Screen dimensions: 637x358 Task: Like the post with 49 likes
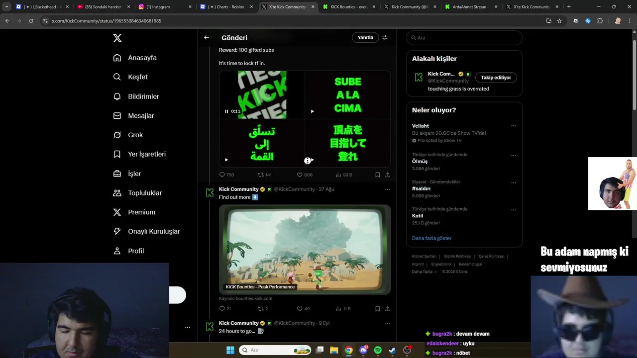point(303,309)
